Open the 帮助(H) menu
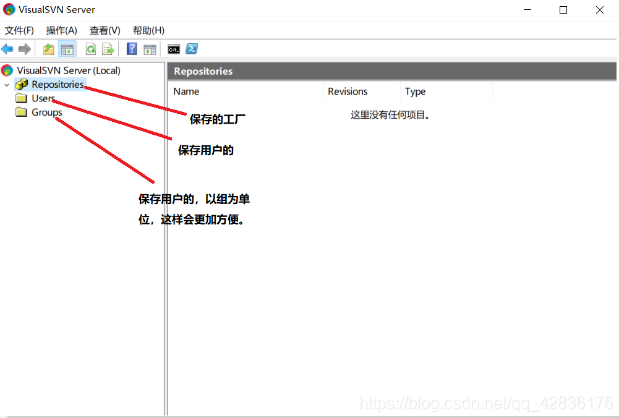This screenshot has width=619, height=418. [x=148, y=30]
